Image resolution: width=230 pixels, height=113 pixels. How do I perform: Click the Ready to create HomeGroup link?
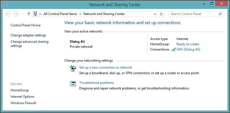click(x=188, y=44)
